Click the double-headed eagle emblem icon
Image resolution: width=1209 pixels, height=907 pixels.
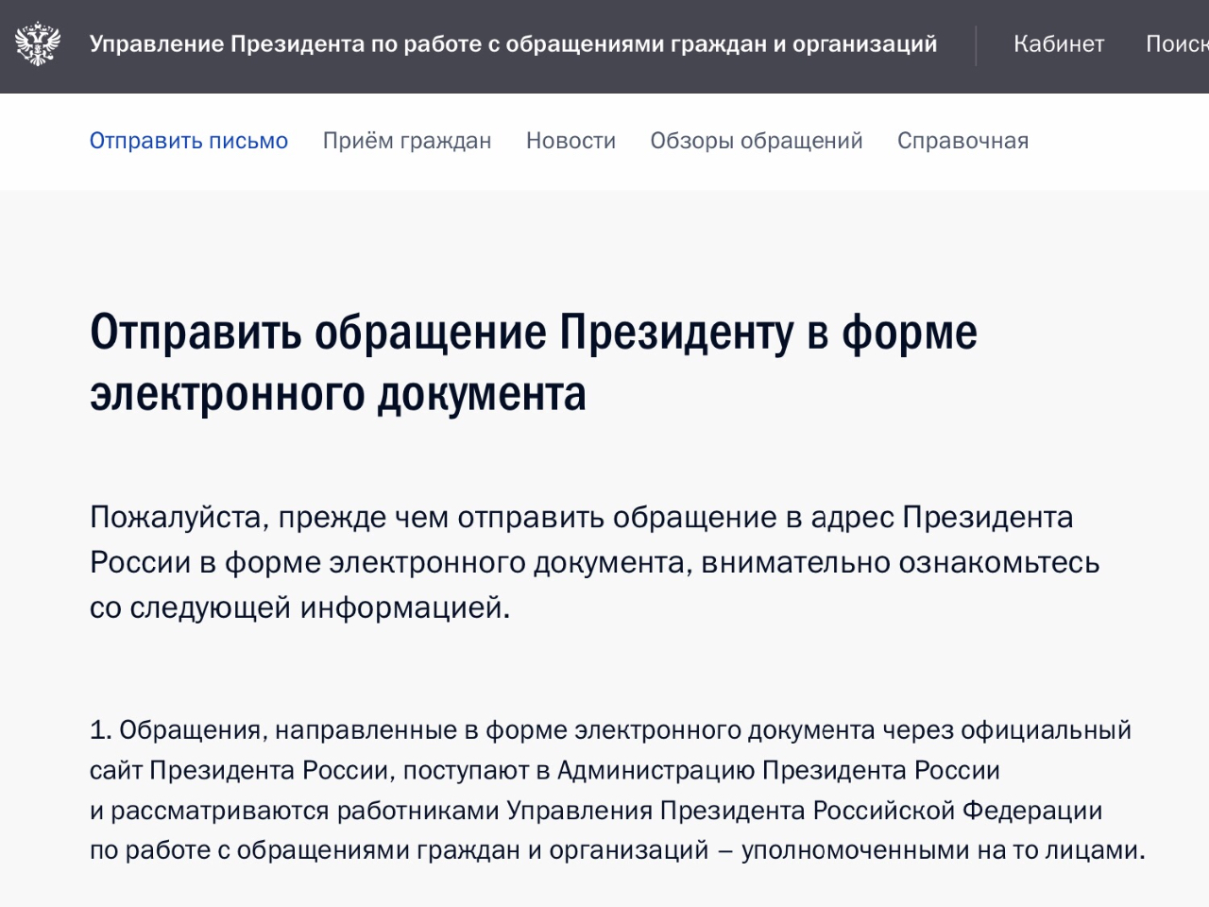38,44
